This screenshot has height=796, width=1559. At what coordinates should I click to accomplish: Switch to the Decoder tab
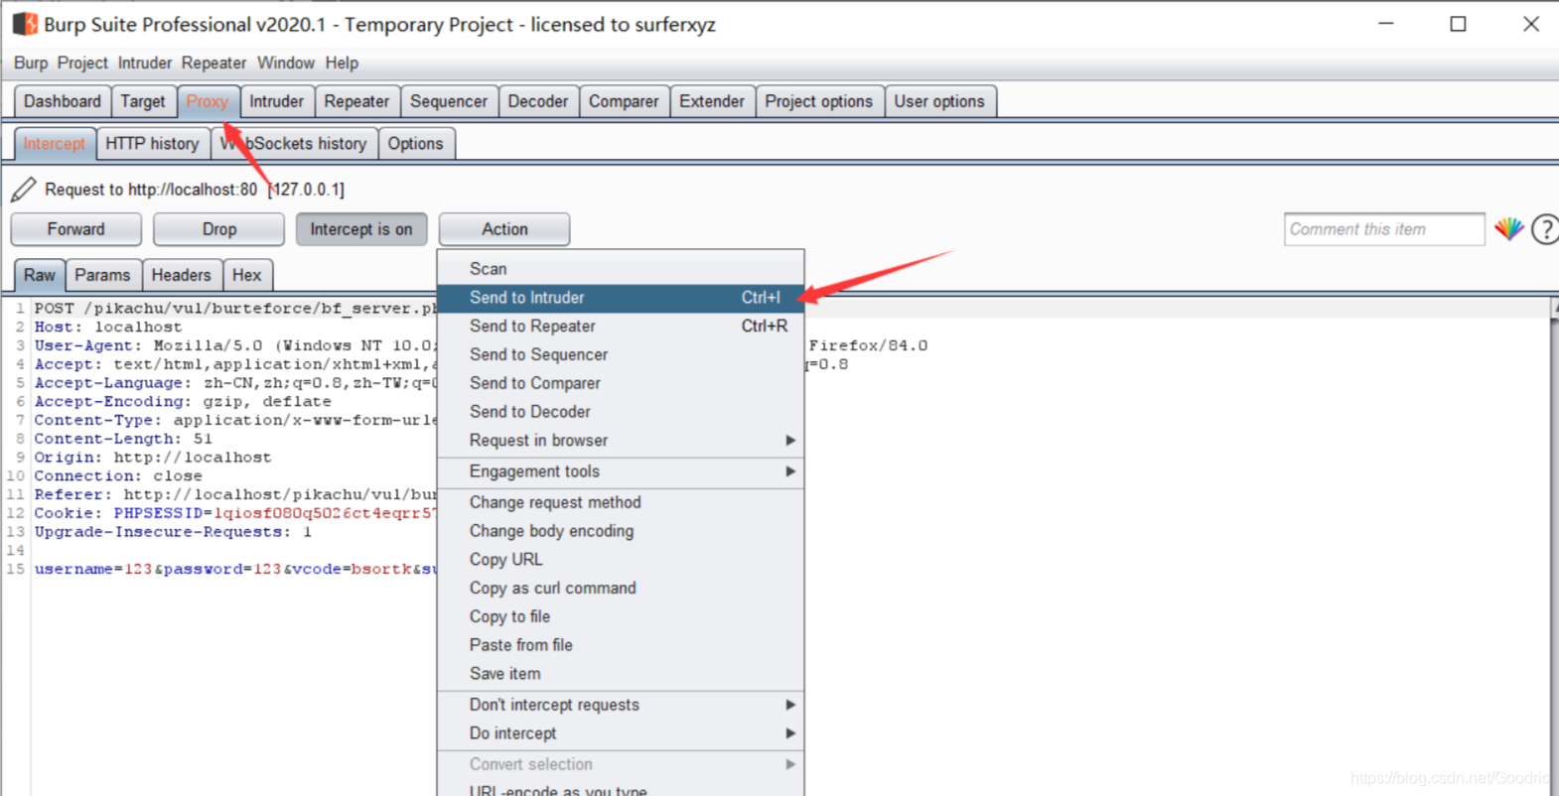[x=538, y=101]
